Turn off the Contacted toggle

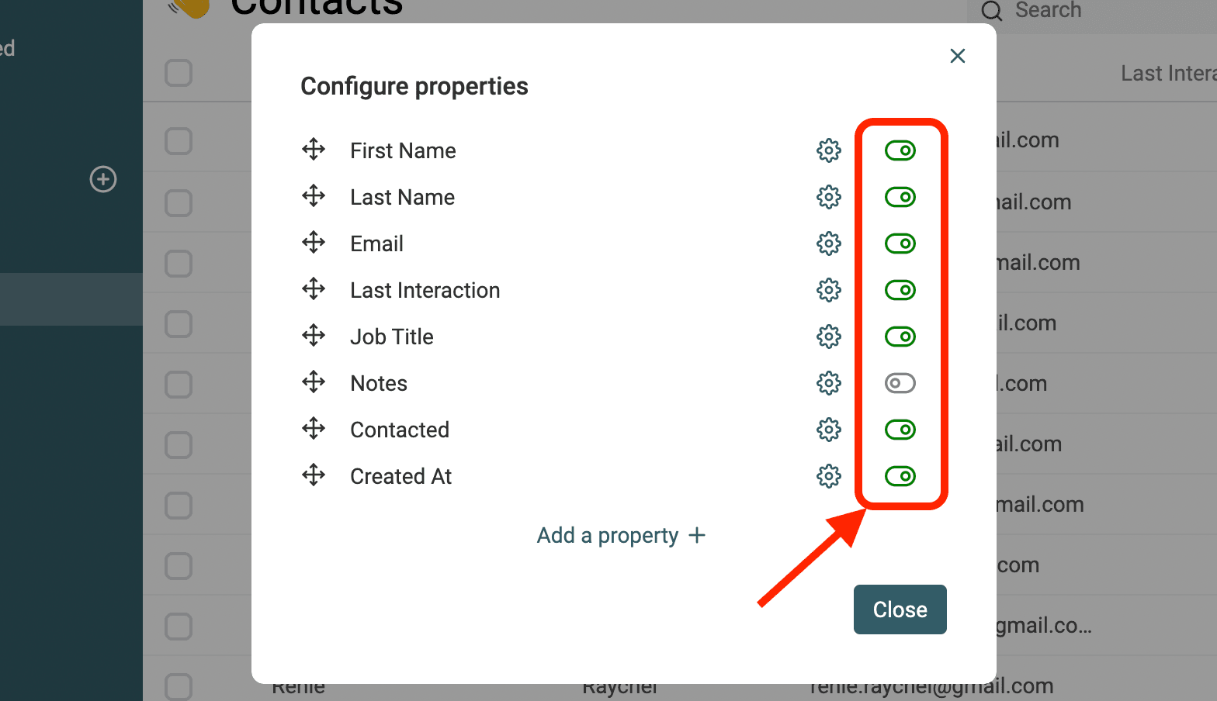point(900,430)
